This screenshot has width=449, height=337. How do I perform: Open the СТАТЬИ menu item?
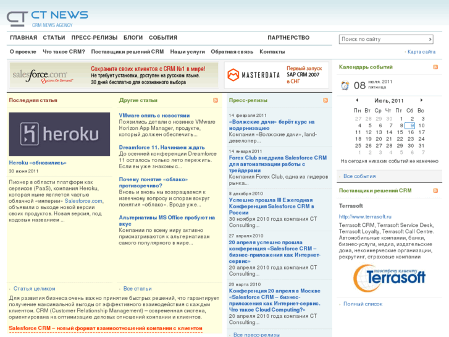pos(54,38)
